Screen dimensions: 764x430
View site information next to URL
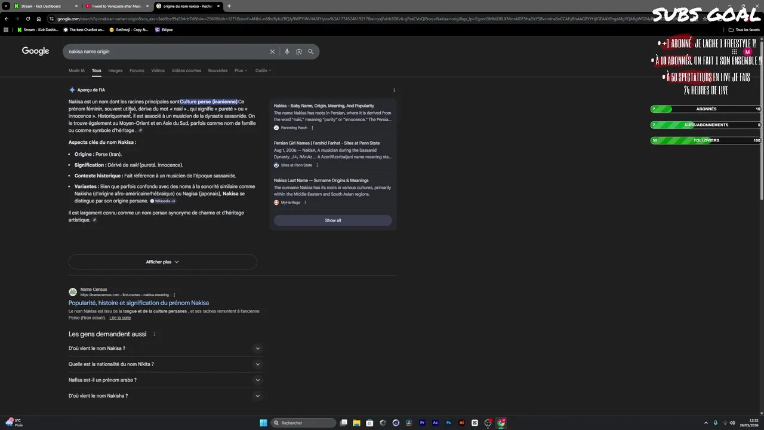[x=51, y=19]
